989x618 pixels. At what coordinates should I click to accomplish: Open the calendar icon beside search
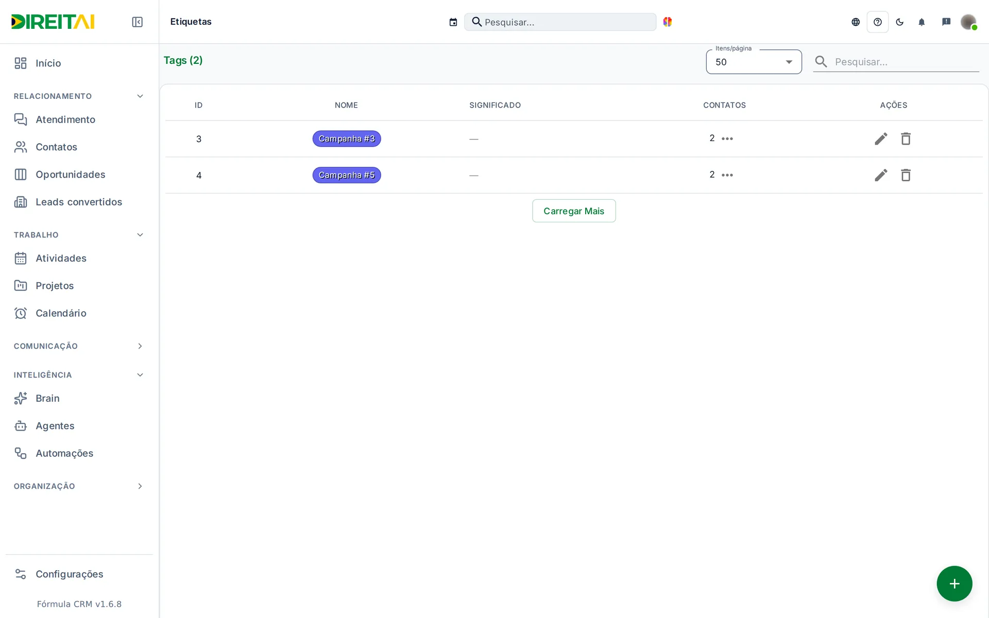click(x=453, y=22)
